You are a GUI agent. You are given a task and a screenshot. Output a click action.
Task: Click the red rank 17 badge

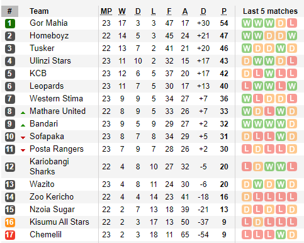[x=10, y=235]
